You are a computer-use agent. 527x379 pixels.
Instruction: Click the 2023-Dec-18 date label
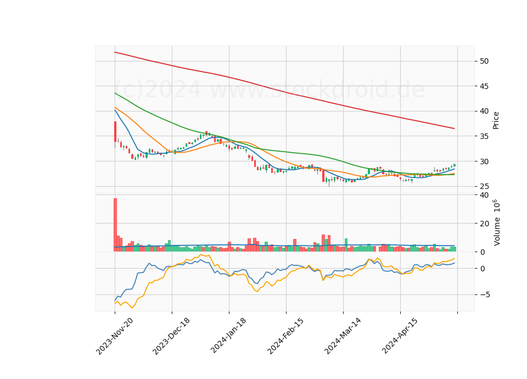pyautogui.click(x=171, y=336)
